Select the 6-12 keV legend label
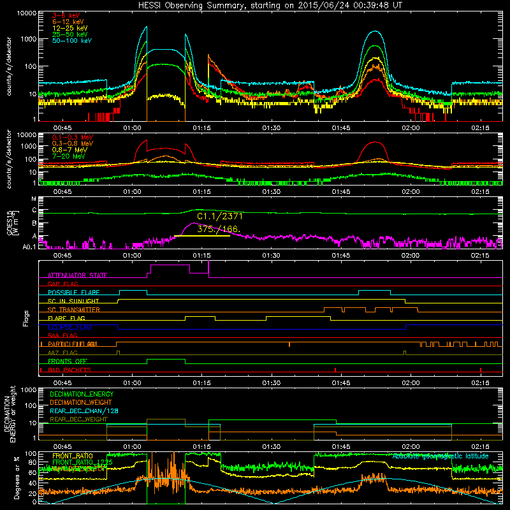510x510 pixels. [68, 22]
